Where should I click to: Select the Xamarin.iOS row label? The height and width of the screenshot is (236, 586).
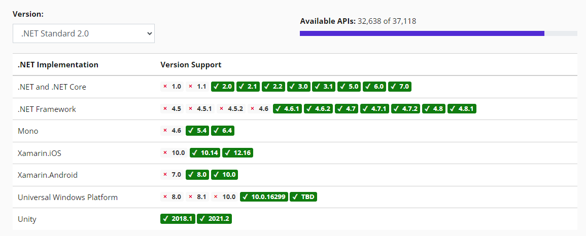tap(39, 153)
